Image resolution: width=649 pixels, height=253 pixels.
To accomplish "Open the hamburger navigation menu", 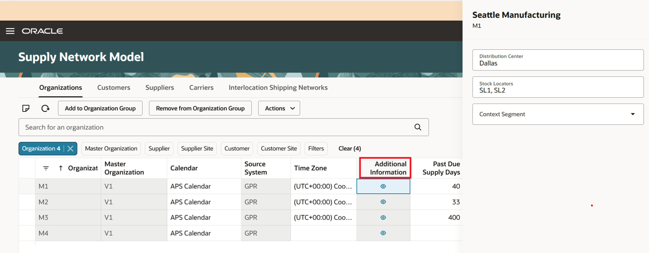I will (10, 31).
